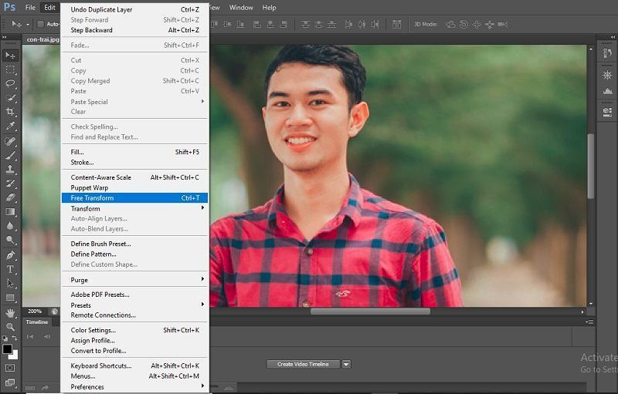Select the Crop tool
Image resolution: width=618 pixels, height=394 pixels.
pos(10,112)
